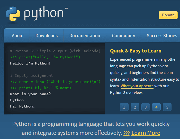Click the name = input(...) code line
Screen dimensions: 180x139
coord(55,82)
